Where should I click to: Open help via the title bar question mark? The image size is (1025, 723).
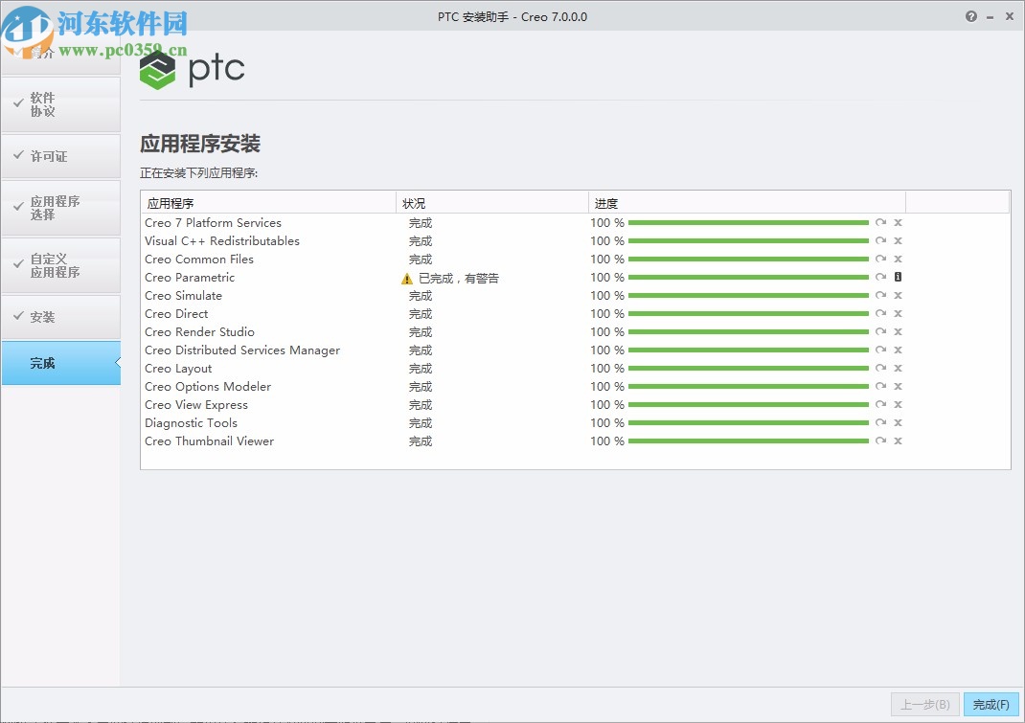pyautogui.click(x=969, y=16)
